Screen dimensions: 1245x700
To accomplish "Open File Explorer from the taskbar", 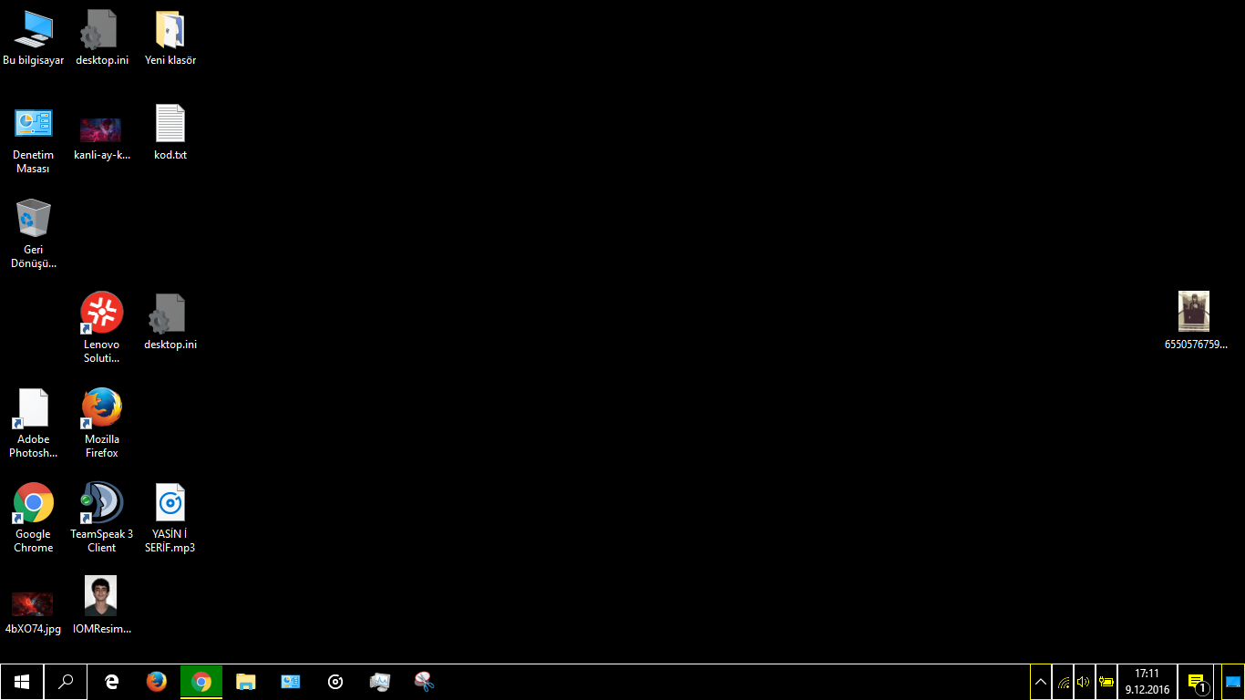I will click(246, 682).
